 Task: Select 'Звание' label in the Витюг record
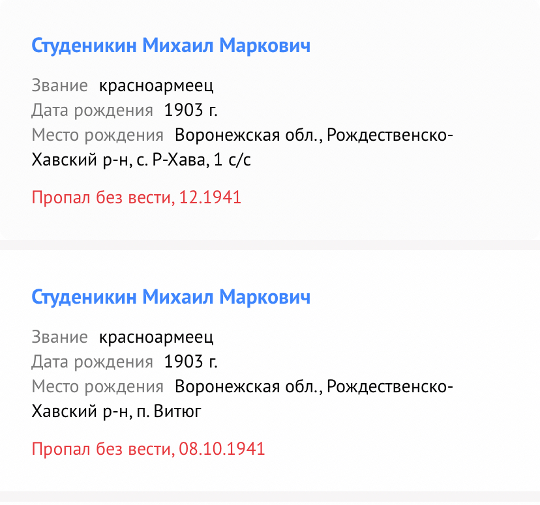tap(59, 337)
